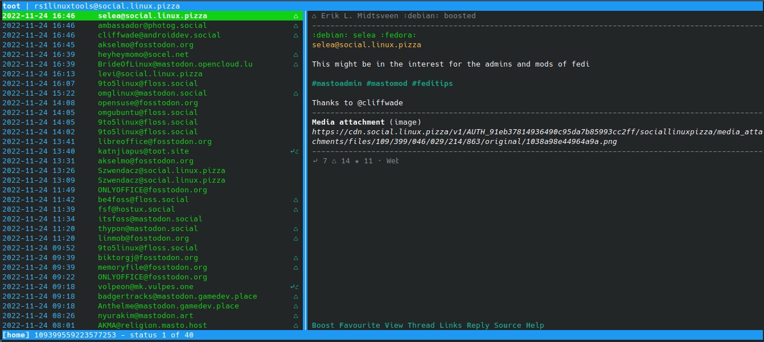764x342 pixels.
Task: Open Links command in bottom bar
Action: [451, 325]
